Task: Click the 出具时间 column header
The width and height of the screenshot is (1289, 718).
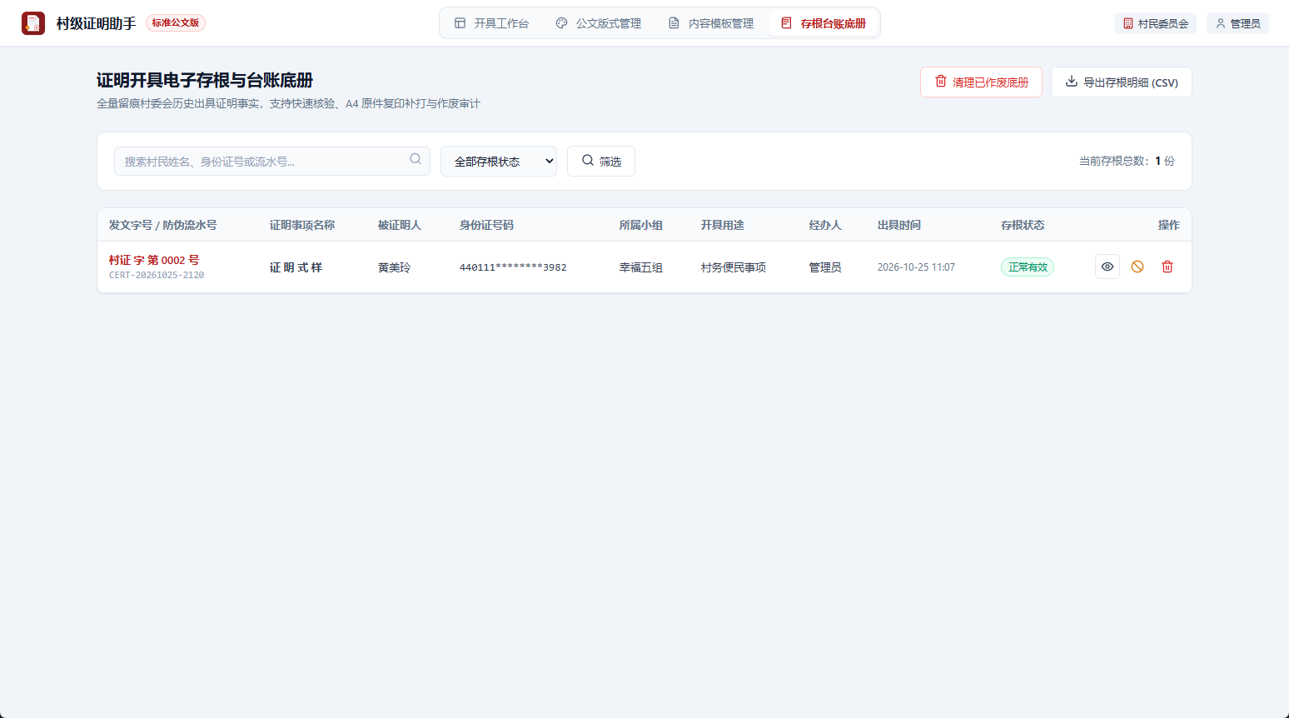Action: [x=899, y=225]
